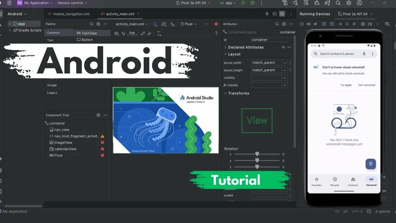Toggle night mode in designer

(x=173, y=24)
